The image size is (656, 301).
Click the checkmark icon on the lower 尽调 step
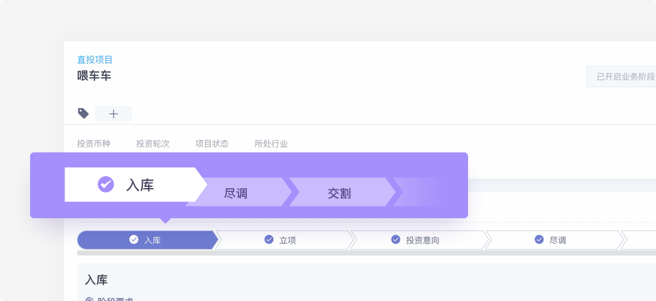coord(539,240)
